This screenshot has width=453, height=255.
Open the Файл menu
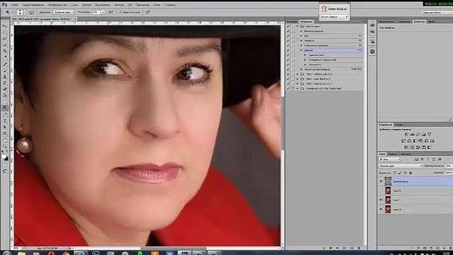click(x=15, y=5)
